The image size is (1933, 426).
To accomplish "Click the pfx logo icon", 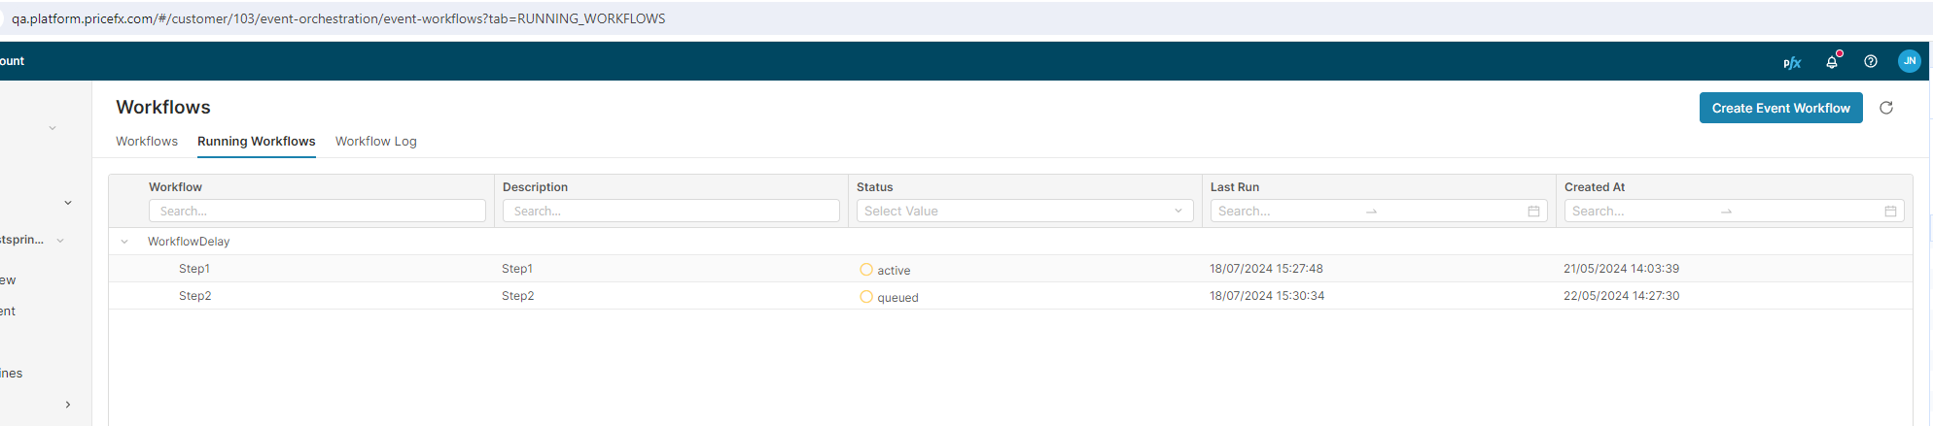I will pyautogui.click(x=1791, y=62).
